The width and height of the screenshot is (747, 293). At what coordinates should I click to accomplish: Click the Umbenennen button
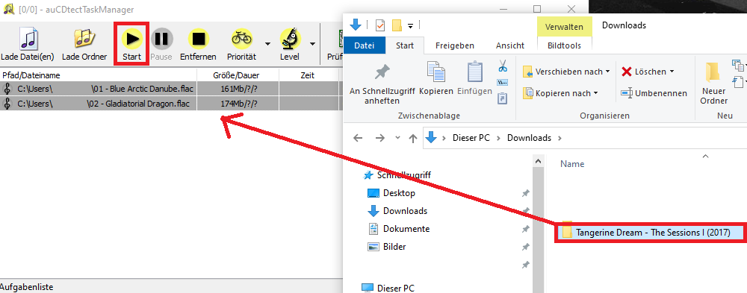click(x=654, y=93)
